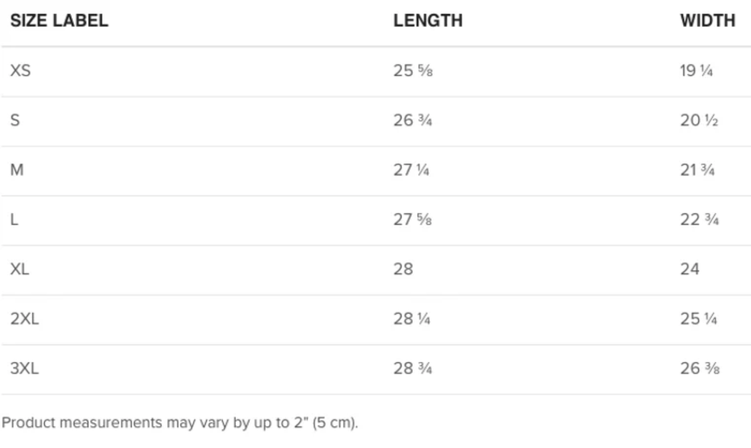This screenshot has width=751, height=448.
Task: Select the 3XL size row label
Action: coord(24,368)
